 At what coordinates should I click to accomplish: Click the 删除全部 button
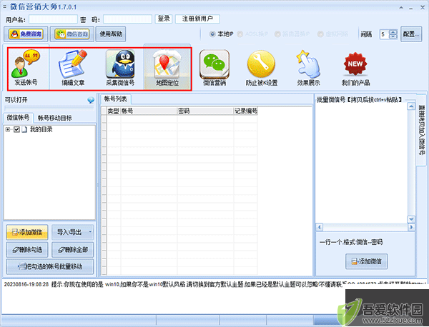(72, 249)
